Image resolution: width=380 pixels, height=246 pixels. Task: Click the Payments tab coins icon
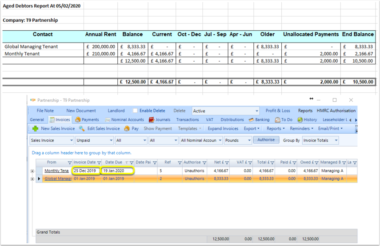tap(78, 119)
